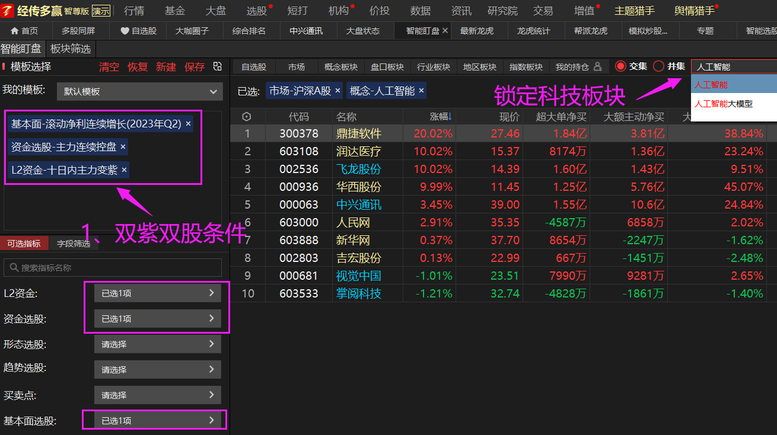Click stock name 中兴通讯 in the table
The image size is (777, 435).
[358, 204]
